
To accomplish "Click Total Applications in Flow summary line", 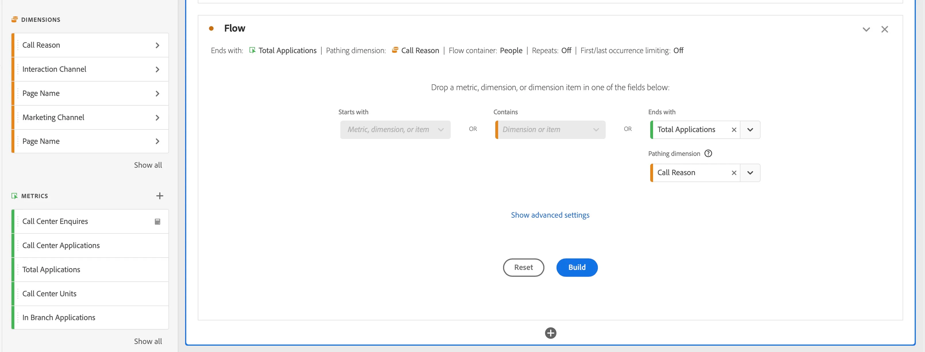I will tap(287, 51).
